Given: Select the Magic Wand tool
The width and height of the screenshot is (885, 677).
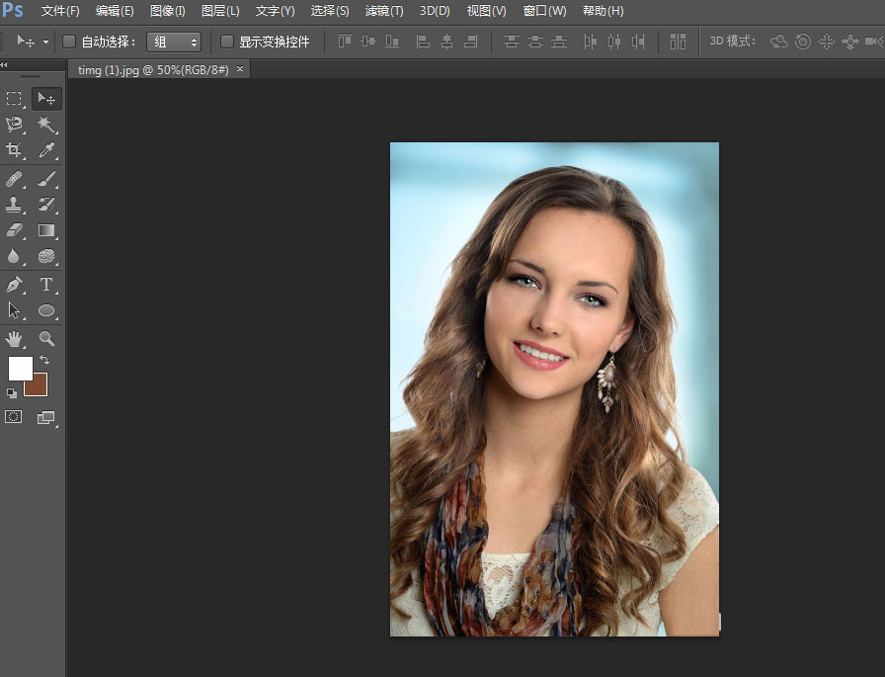Looking at the screenshot, I should pyautogui.click(x=46, y=126).
